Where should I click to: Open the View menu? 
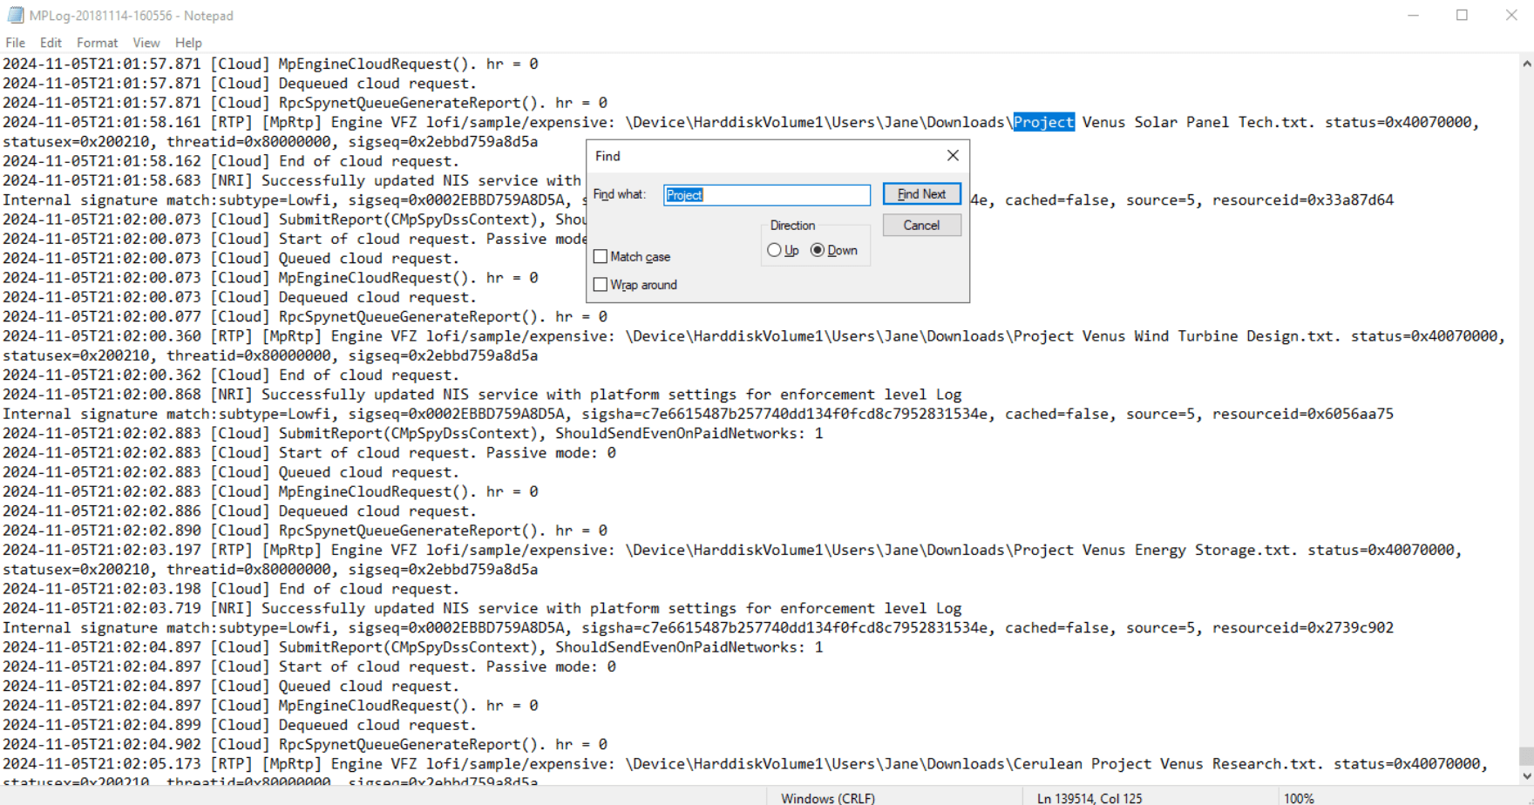pos(146,43)
